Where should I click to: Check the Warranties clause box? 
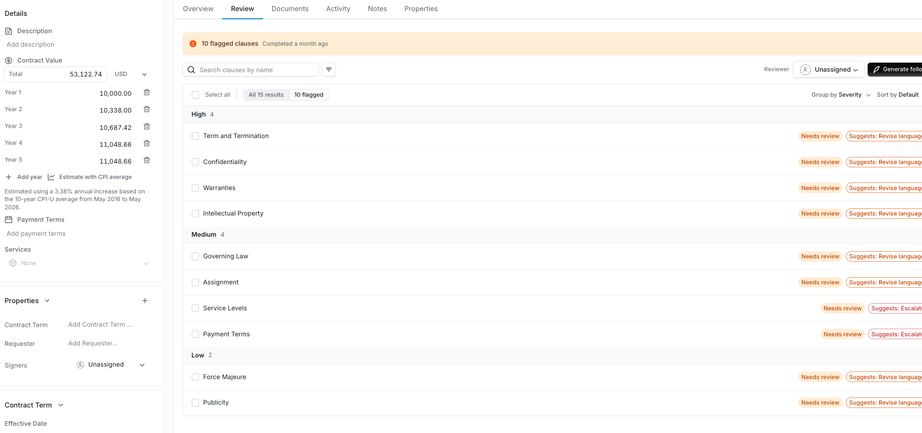(196, 188)
